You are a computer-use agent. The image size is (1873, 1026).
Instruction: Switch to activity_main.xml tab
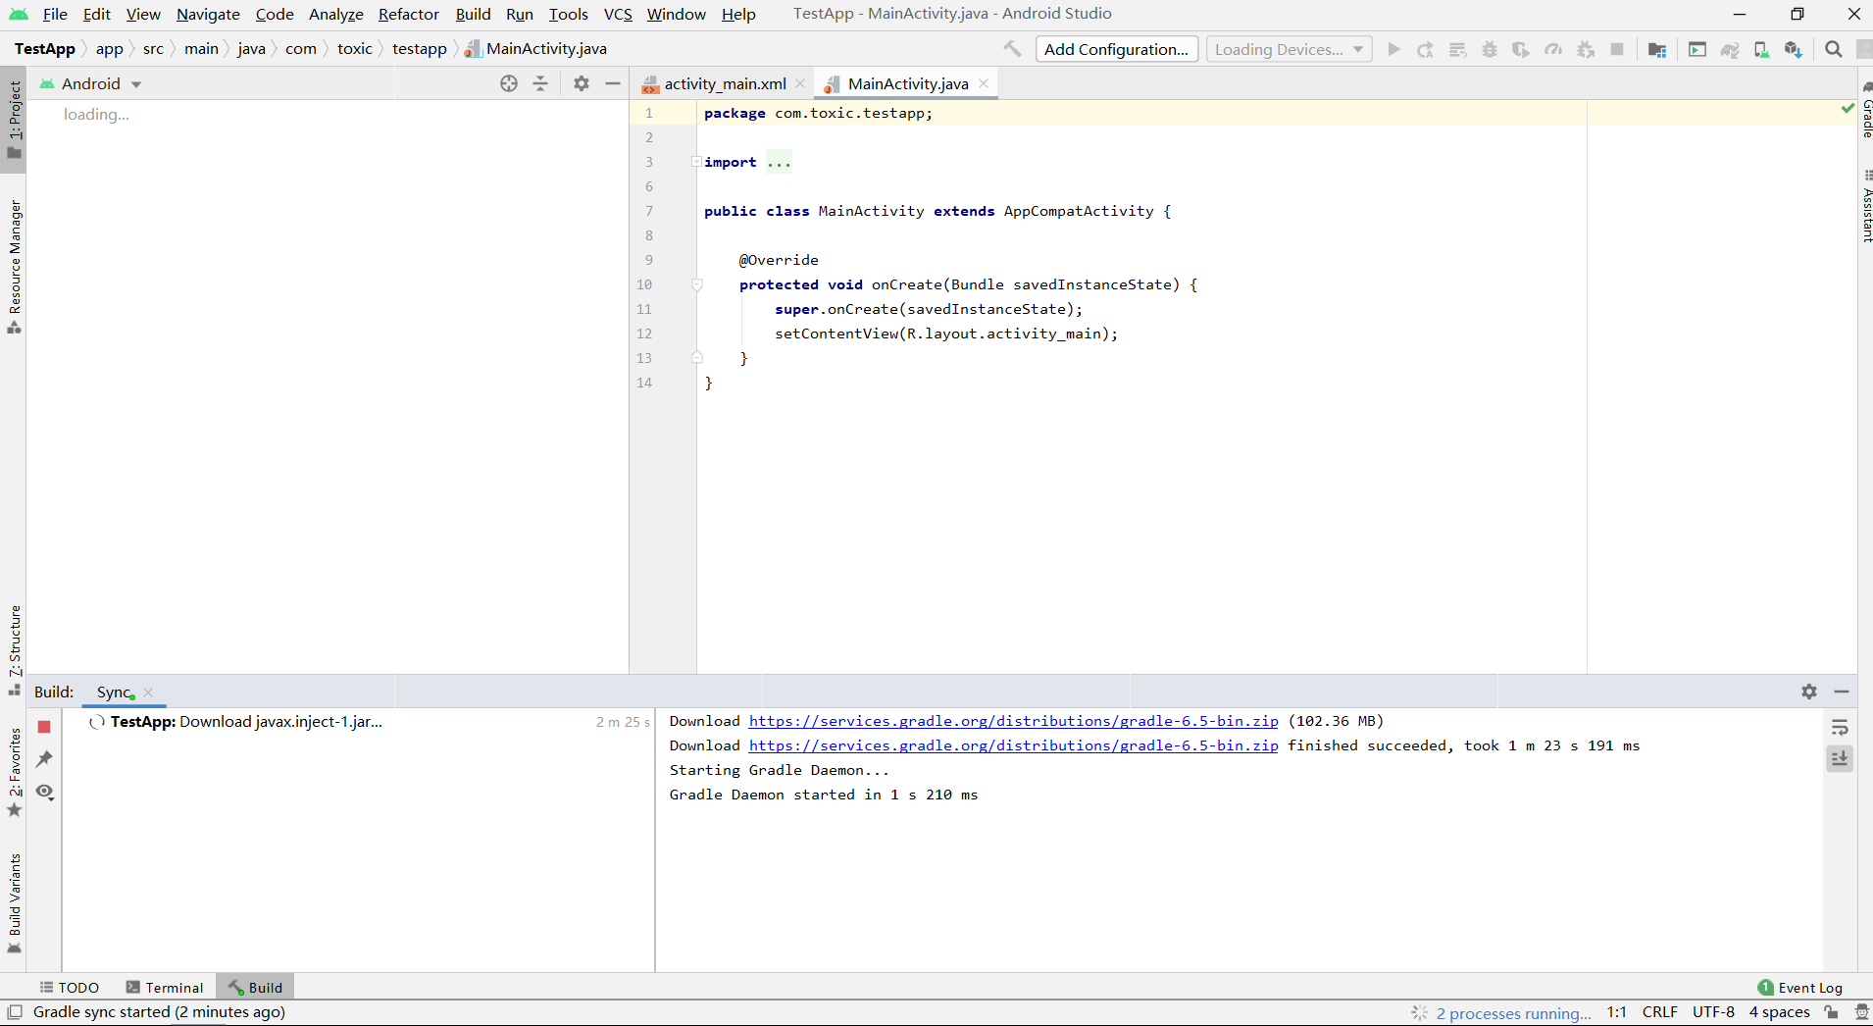tap(725, 83)
